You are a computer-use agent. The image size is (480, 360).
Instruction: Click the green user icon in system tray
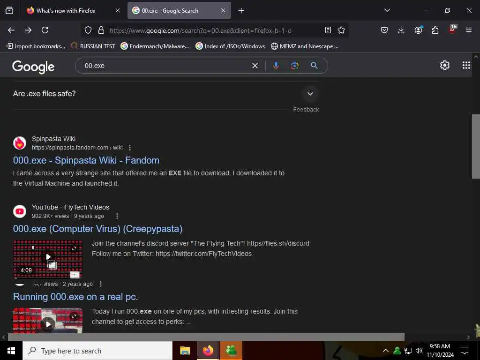click(397, 351)
